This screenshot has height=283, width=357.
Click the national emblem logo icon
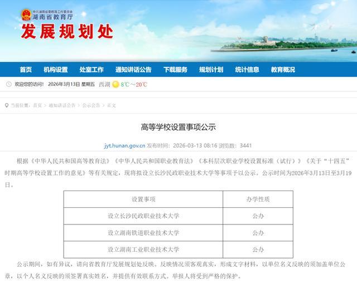[26, 15]
